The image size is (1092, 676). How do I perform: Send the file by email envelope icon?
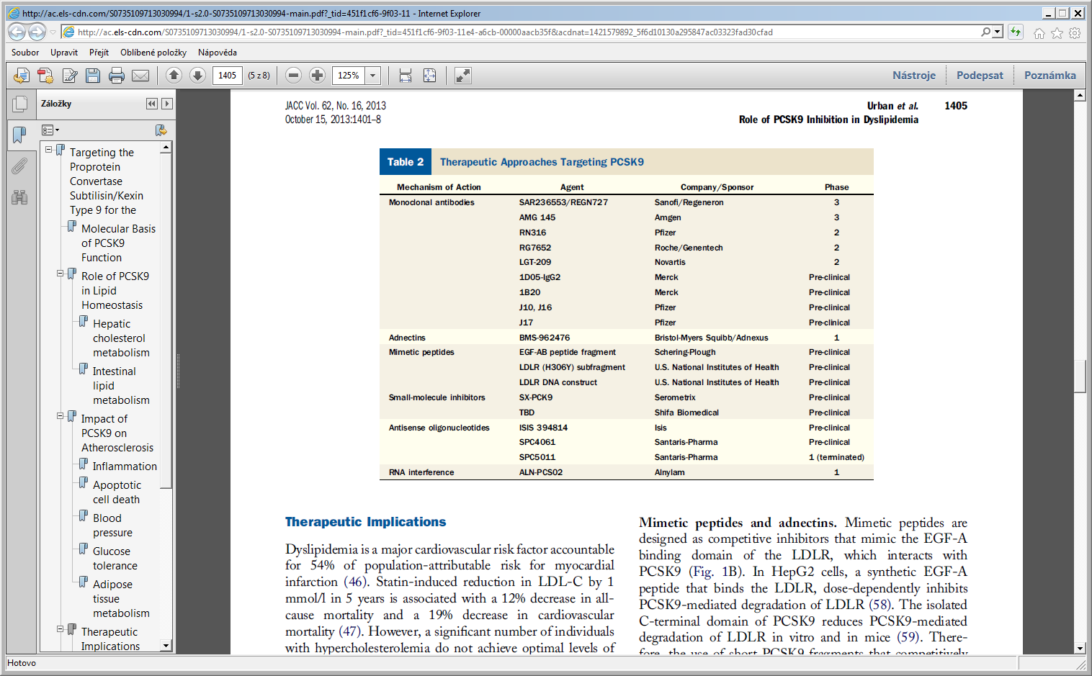pos(140,76)
